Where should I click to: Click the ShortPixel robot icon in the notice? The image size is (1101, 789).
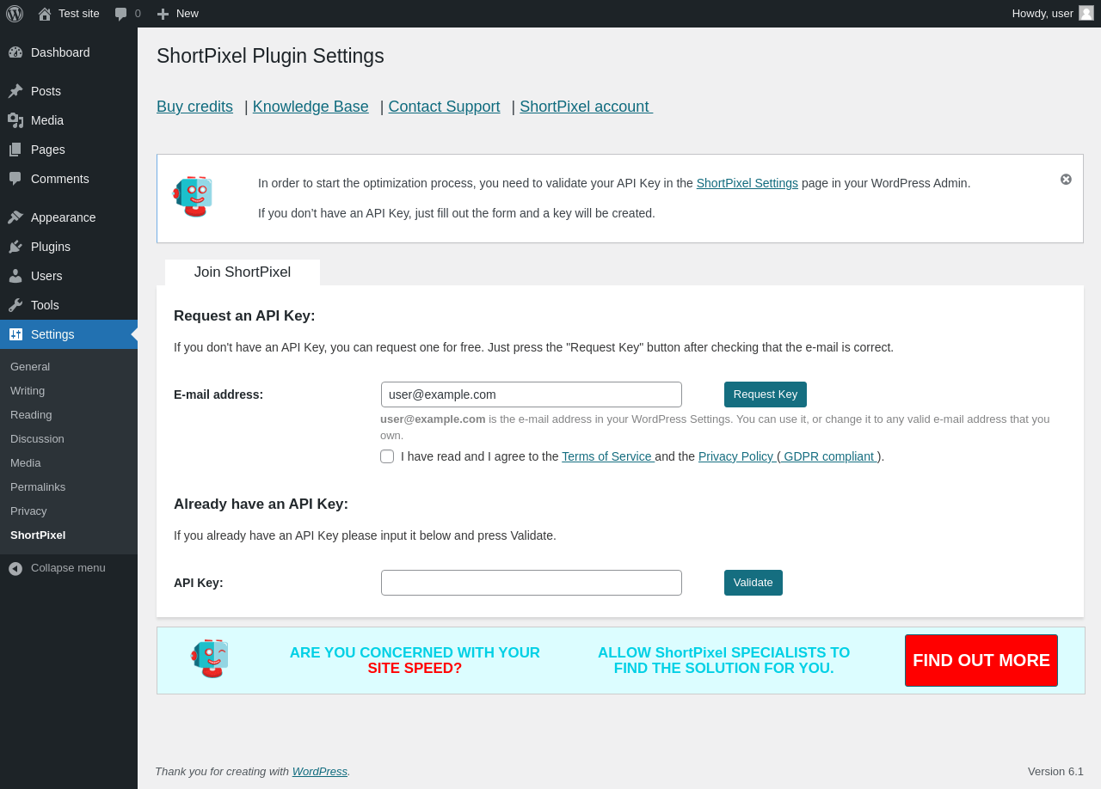pyautogui.click(x=193, y=197)
